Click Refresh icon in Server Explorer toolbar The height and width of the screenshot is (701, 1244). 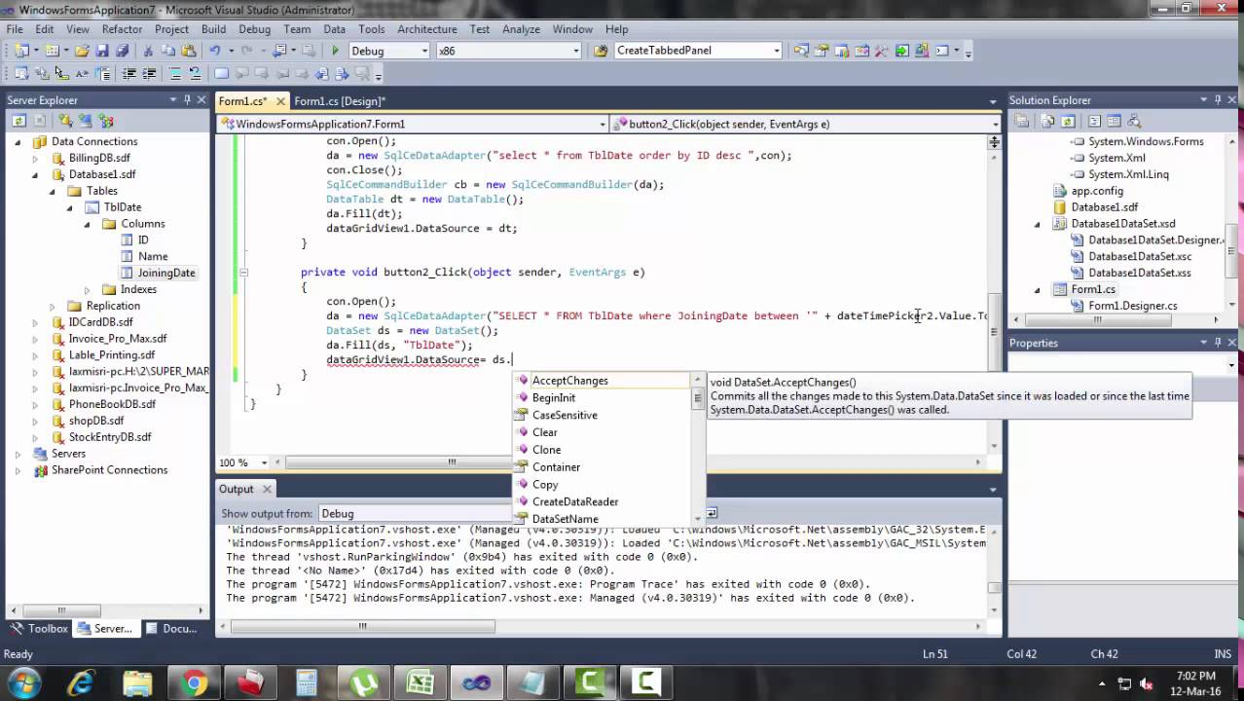tap(18, 121)
